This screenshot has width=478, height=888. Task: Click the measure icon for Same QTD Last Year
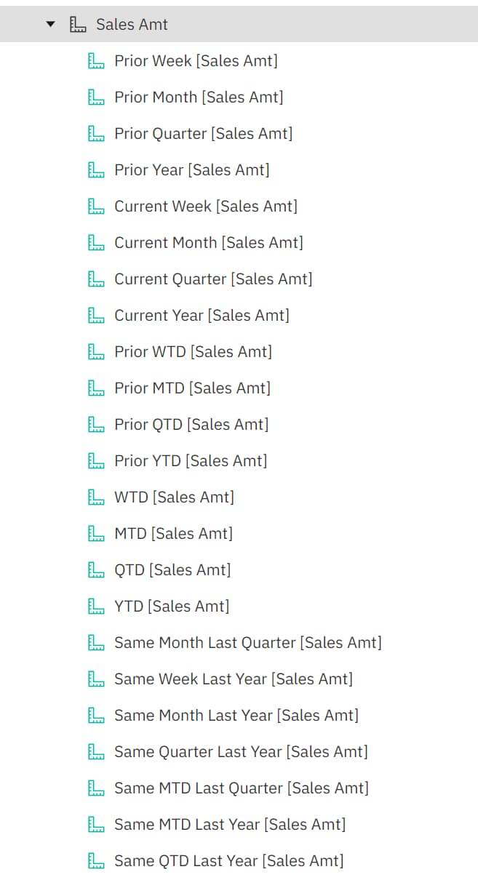(95, 860)
